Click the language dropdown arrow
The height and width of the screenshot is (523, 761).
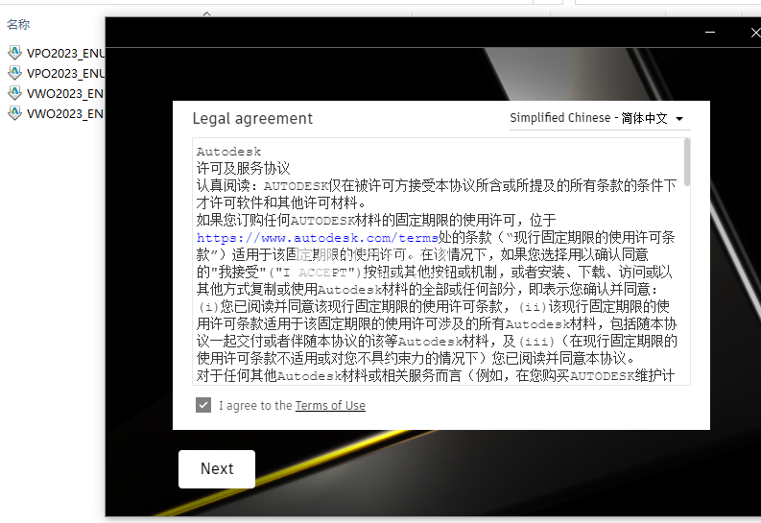tap(679, 119)
